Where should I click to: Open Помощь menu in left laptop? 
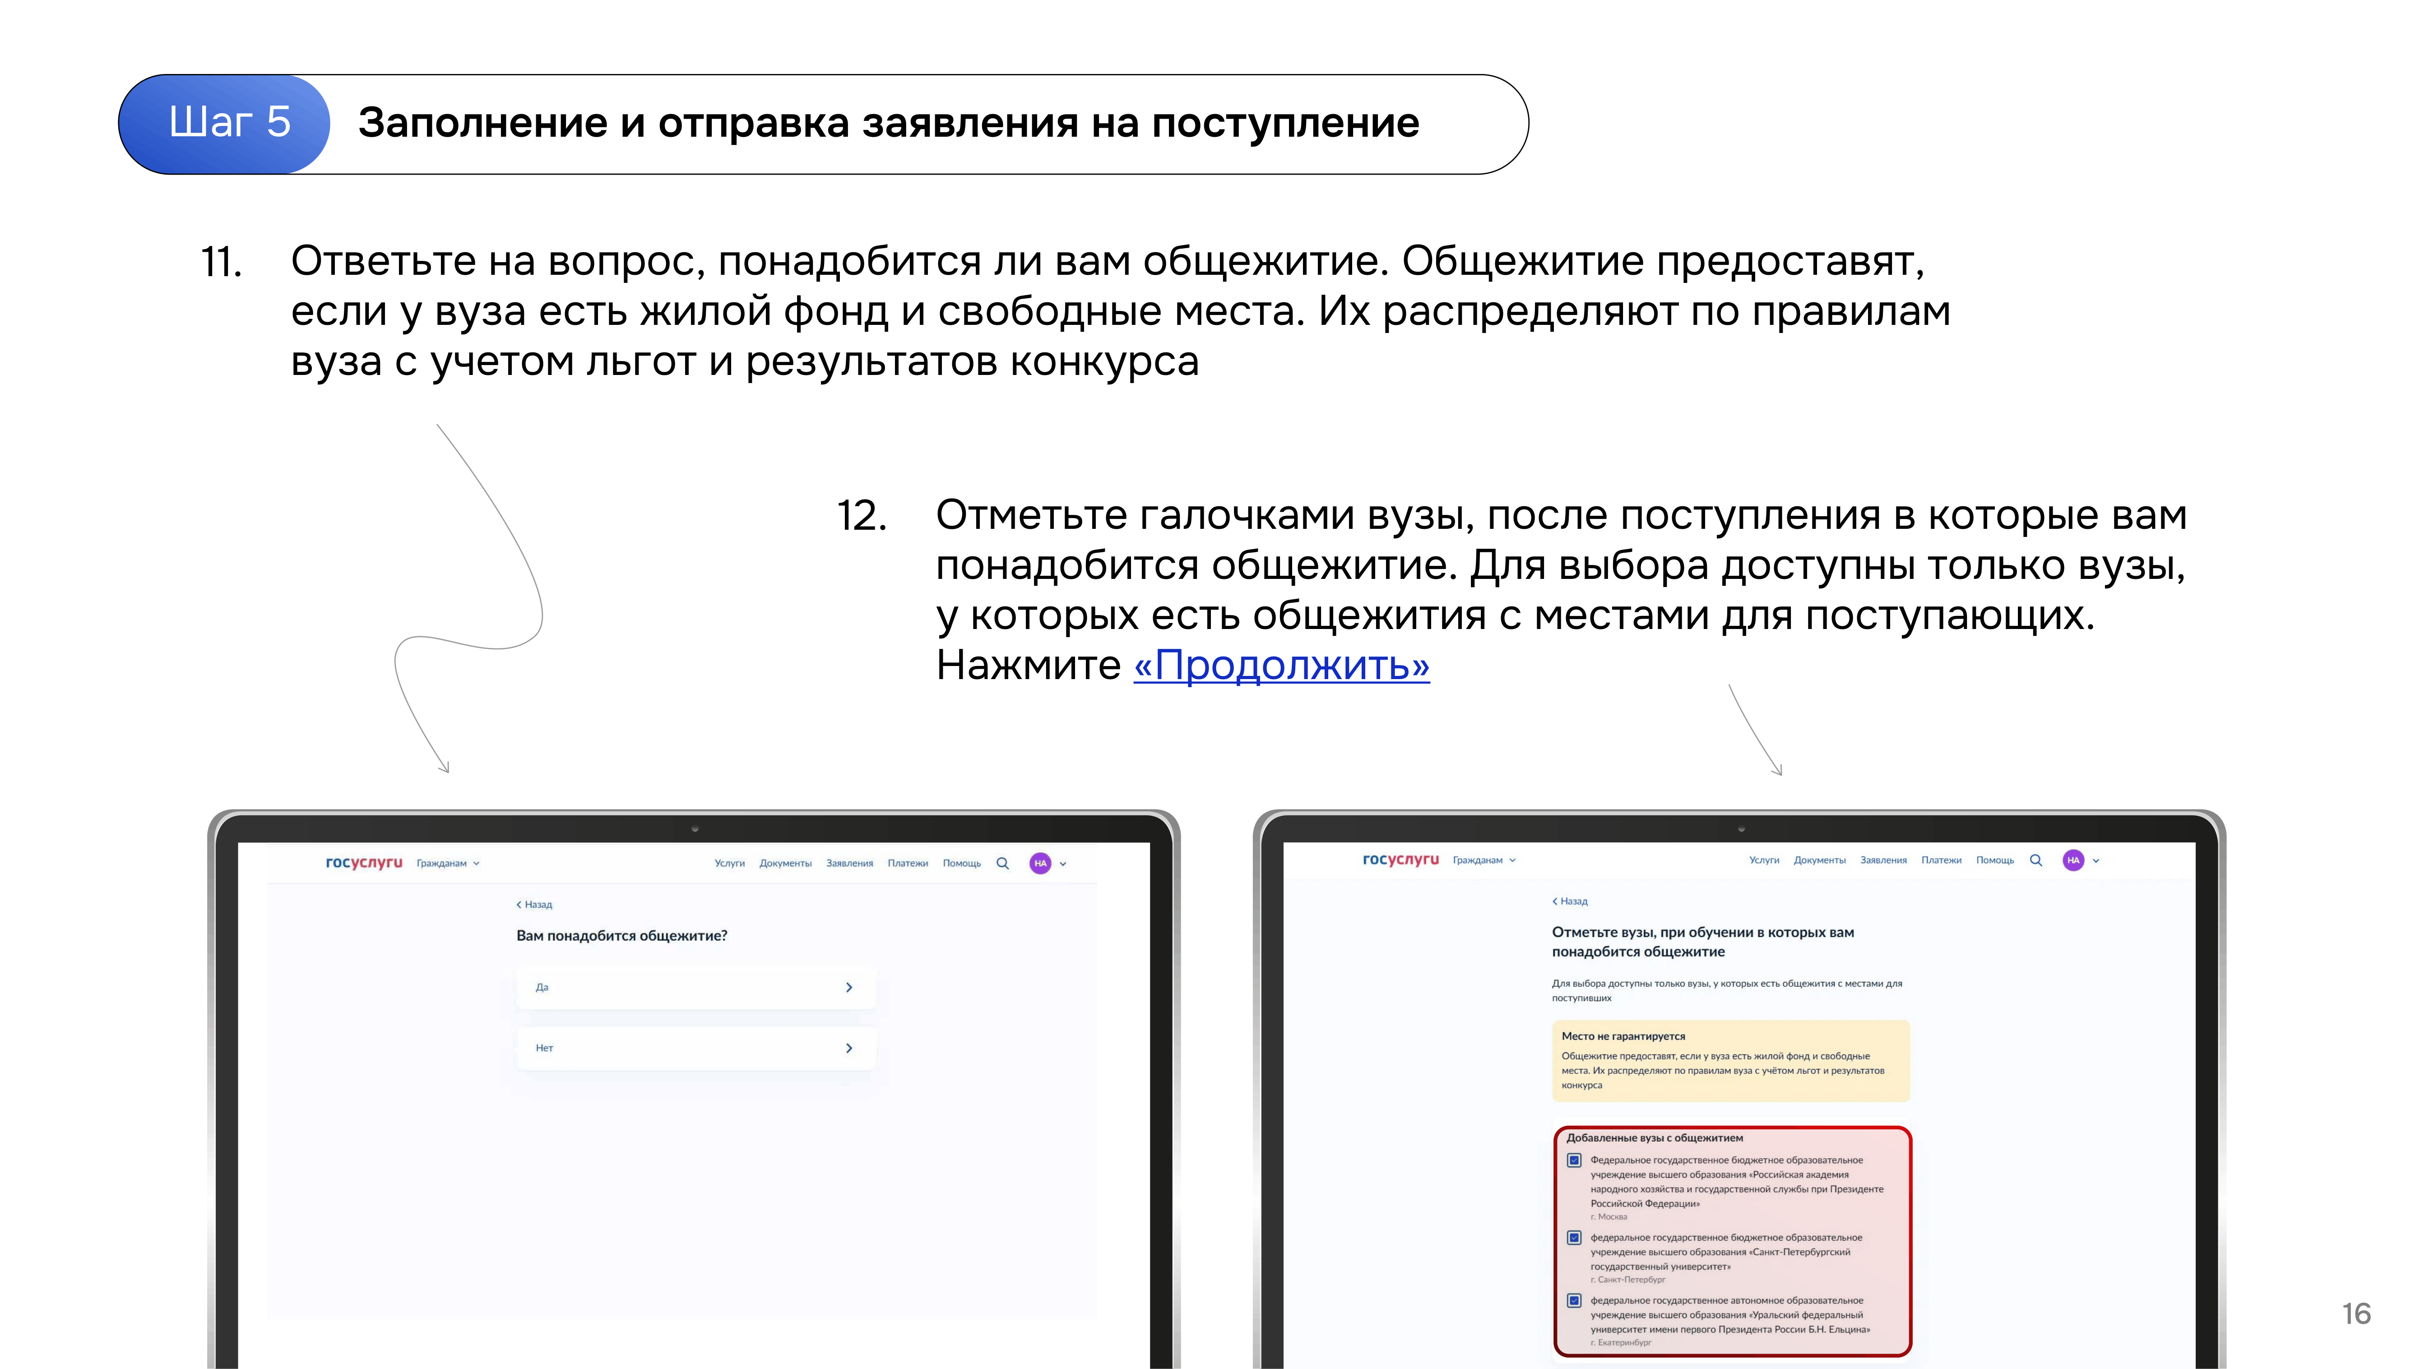pos(962,864)
